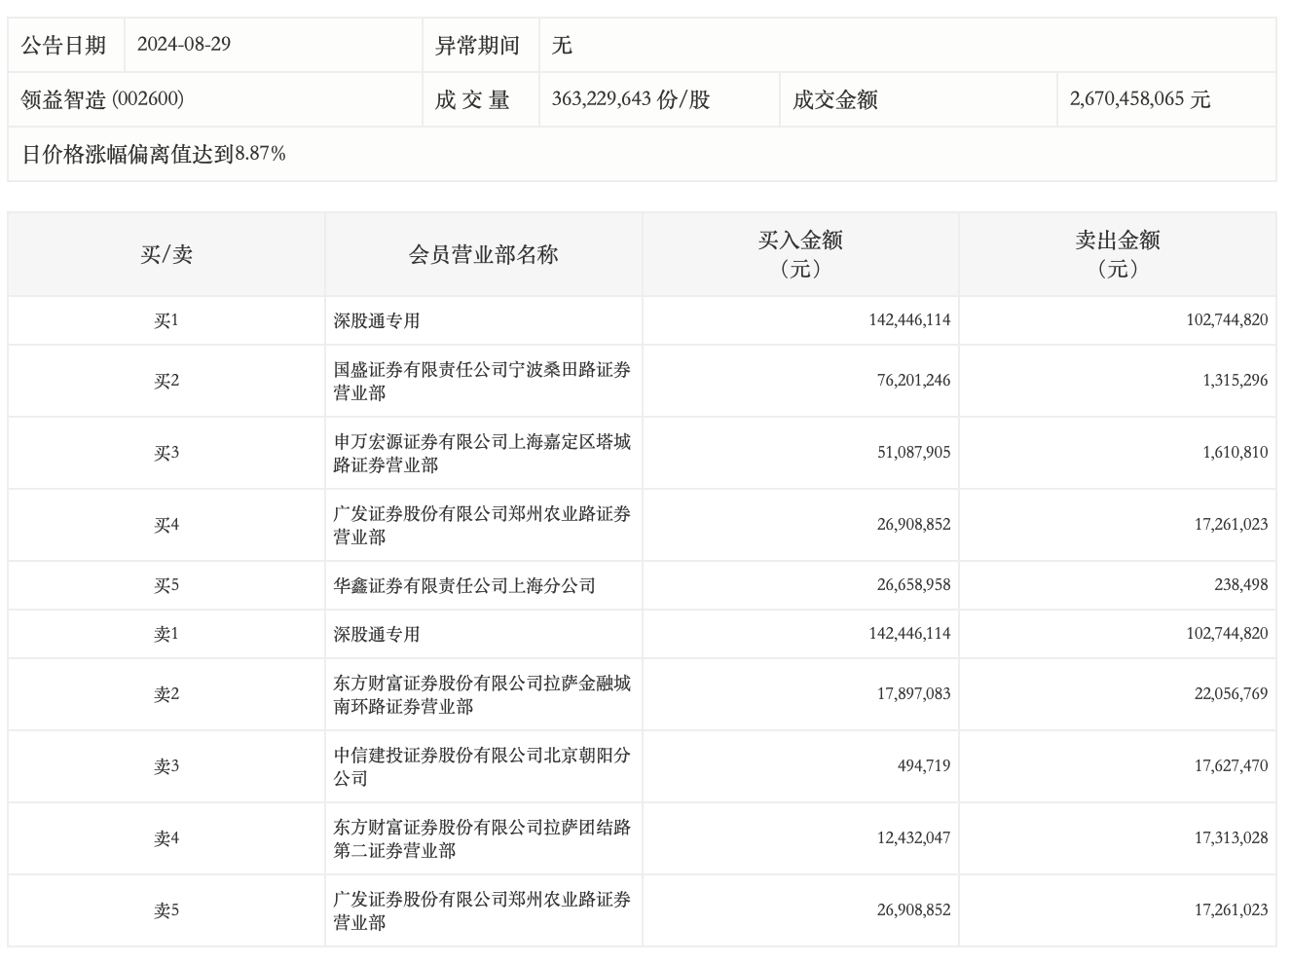
Task: Select 申万宏源证券 上海嘉定区塔城路 branch
Action: coord(482,453)
